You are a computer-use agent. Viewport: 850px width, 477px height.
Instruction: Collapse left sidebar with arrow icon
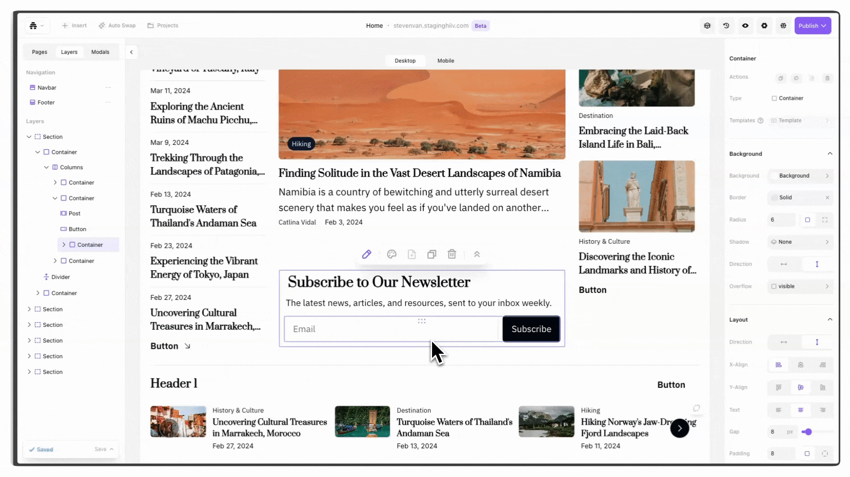tap(132, 52)
